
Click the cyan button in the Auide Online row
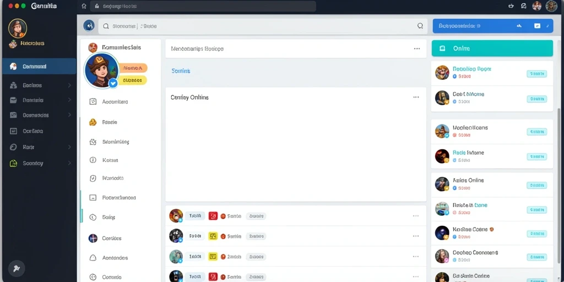536,185
